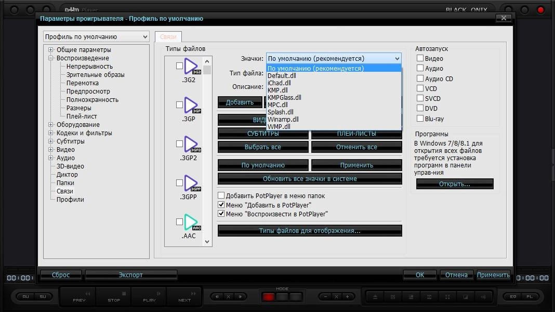Check 'Добавить PotPlayer в меню папок'

click(221, 196)
